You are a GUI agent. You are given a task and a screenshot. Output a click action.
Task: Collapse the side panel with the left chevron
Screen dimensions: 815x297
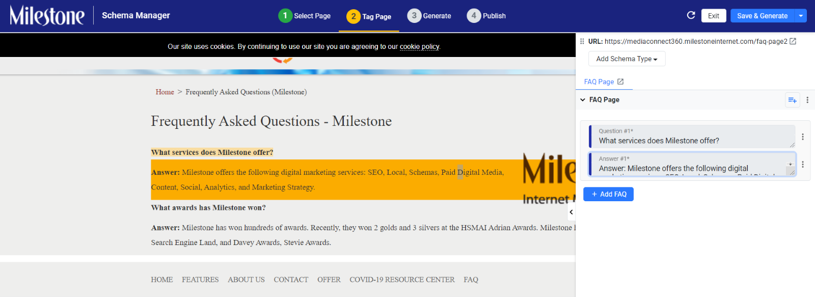point(572,212)
